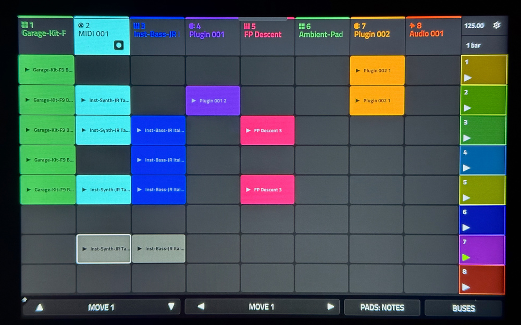521x325 pixels.
Task: Launch the red scene 8 swatch
Action: pyautogui.click(x=482, y=280)
